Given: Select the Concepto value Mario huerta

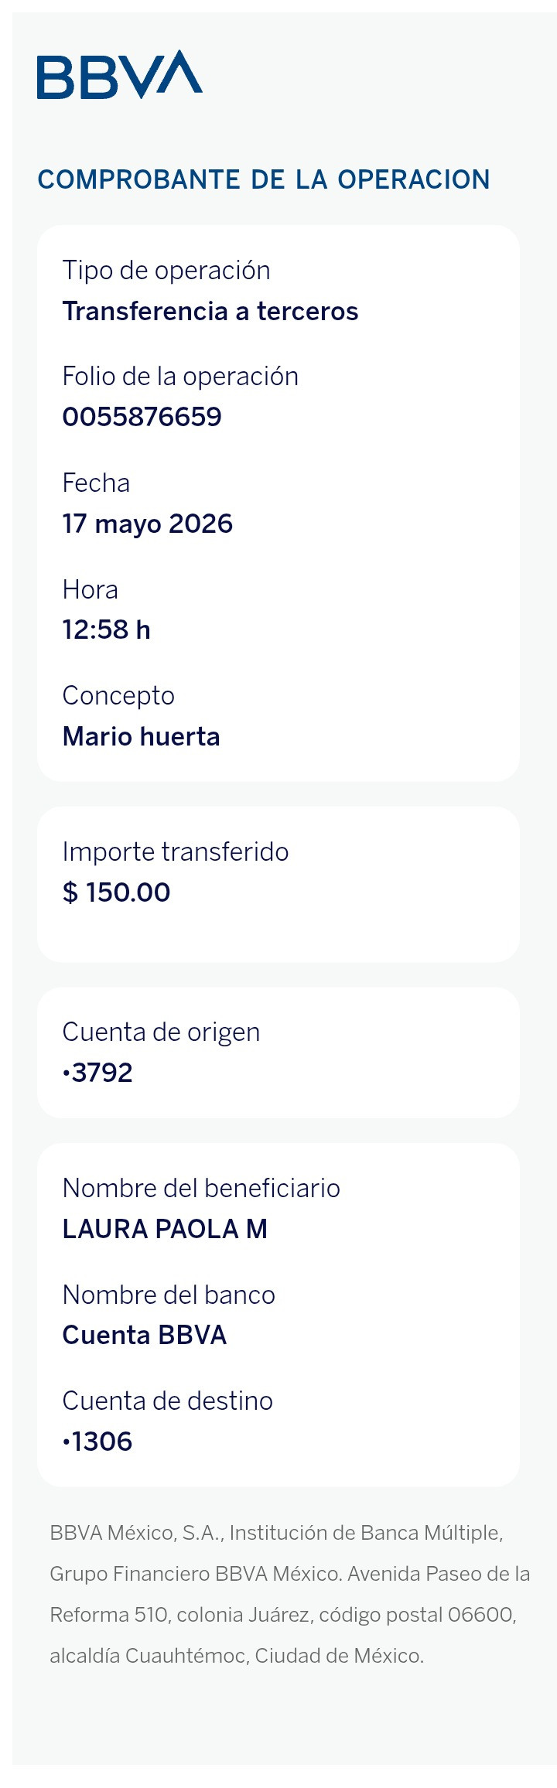Looking at the screenshot, I should click(x=142, y=736).
